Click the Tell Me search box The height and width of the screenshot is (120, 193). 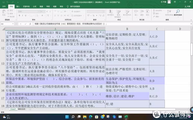point(74,6)
